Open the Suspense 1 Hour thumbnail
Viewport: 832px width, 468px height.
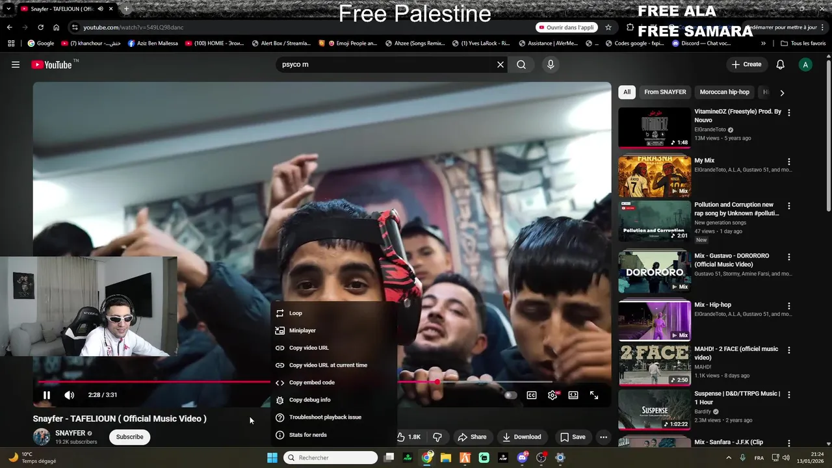point(655,409)
